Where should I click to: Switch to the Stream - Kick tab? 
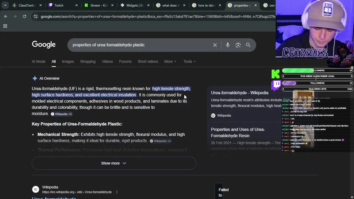tap(97, 5)
